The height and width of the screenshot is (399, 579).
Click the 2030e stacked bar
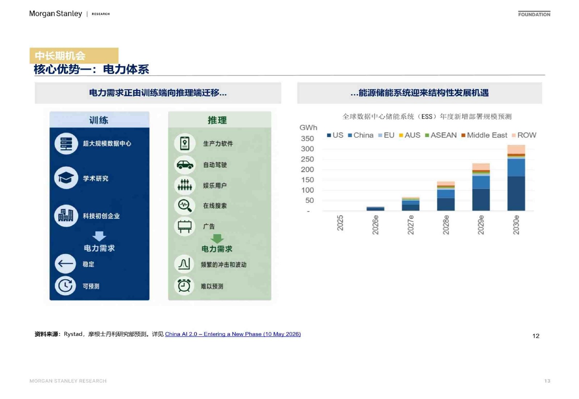516,178
